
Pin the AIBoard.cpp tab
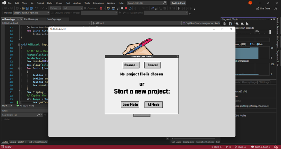click(18, 19)
